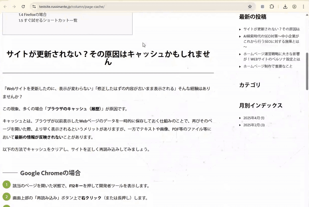The image size is (309, 207).
Task: Click the extension icon beside the star
Action: coord(263,7)
